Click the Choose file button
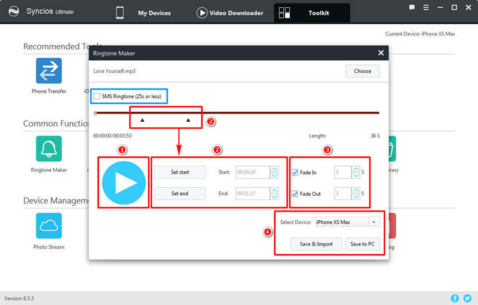Viewport: 478px width, 305px height. click(363, 71)
